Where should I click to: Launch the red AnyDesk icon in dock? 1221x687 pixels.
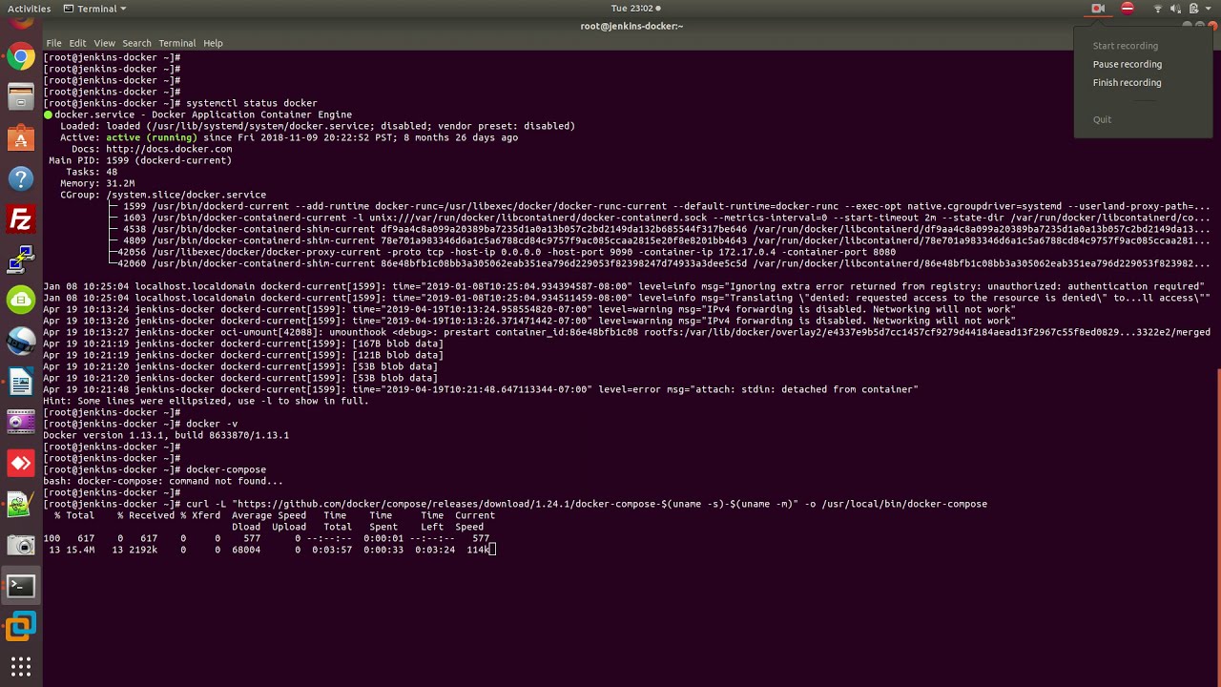(21, 463)
